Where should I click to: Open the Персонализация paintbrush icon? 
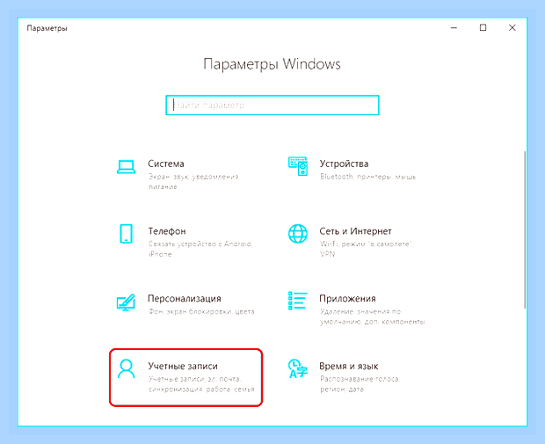(126, 302)
